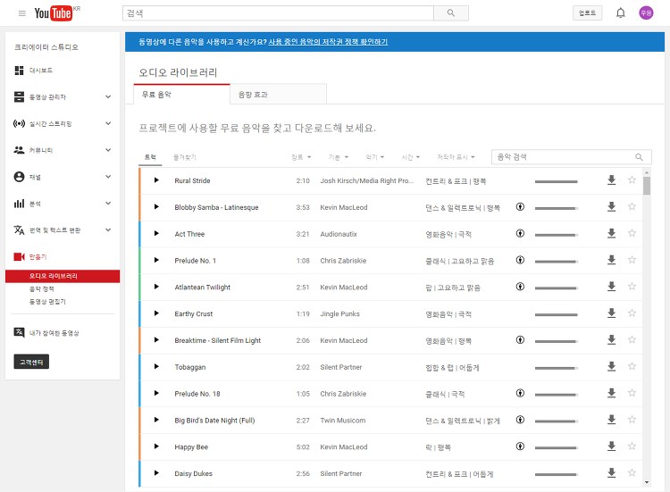Toggle favorite star for Earthy Crust
This screenshot has height=492, width=670.
[632, 313]
